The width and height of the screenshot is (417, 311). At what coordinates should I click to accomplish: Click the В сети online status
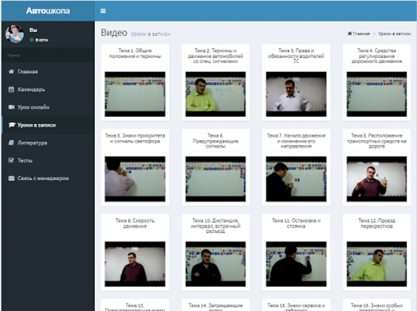point(39,40)
